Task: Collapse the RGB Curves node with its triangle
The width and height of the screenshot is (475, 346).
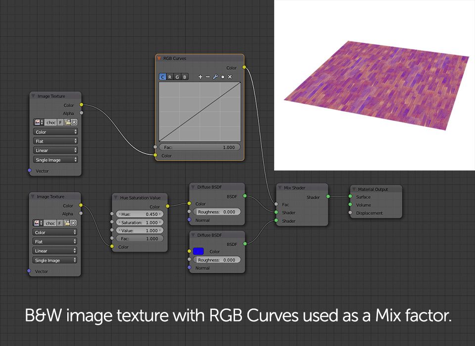Action: pos(159,58)
